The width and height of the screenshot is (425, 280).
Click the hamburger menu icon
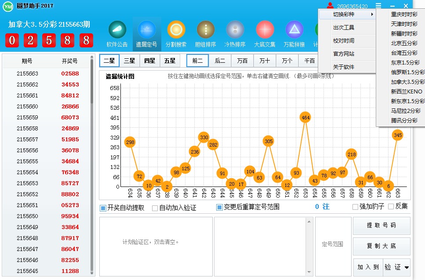[378, 5]
